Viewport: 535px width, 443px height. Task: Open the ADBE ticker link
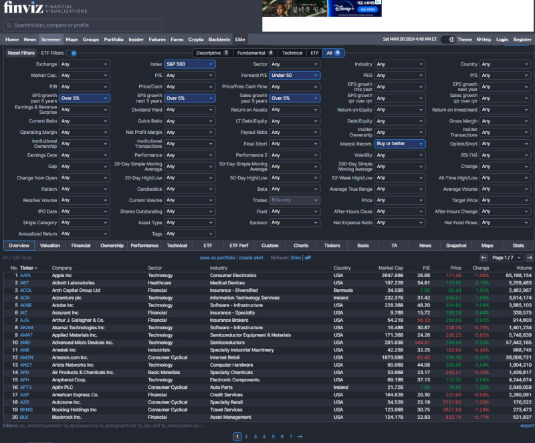click(x=26, y=305)
